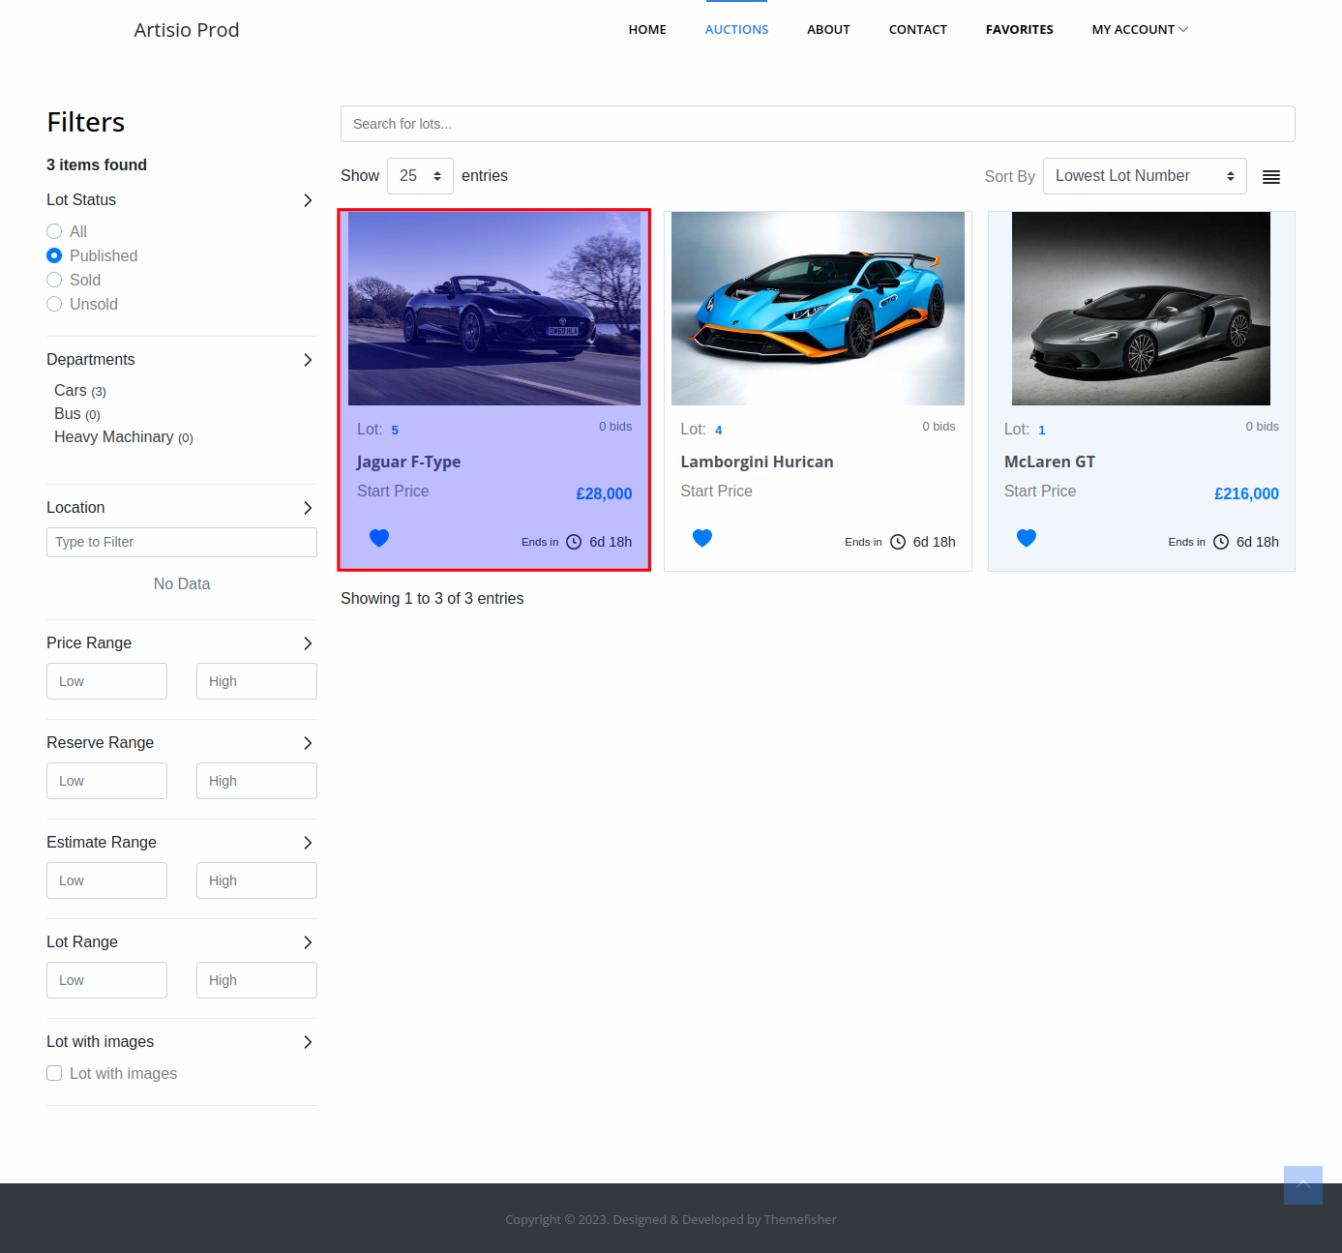1342x1253 pixels.
Task: Click the Artisio Prod site logo
Action: [187, 30]
